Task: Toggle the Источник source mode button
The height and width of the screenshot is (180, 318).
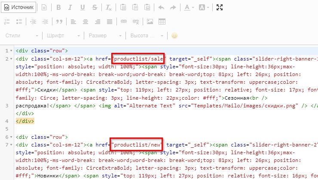Action: [18, 7]
